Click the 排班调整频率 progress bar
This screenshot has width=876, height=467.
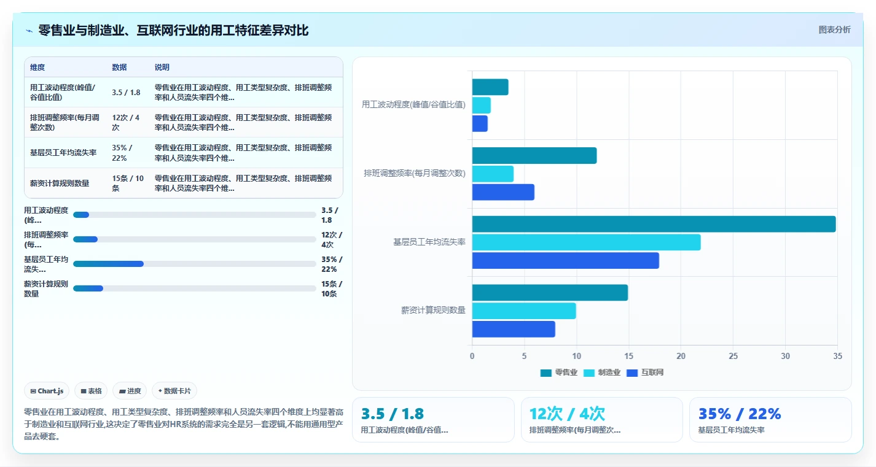tap(194, 239)
